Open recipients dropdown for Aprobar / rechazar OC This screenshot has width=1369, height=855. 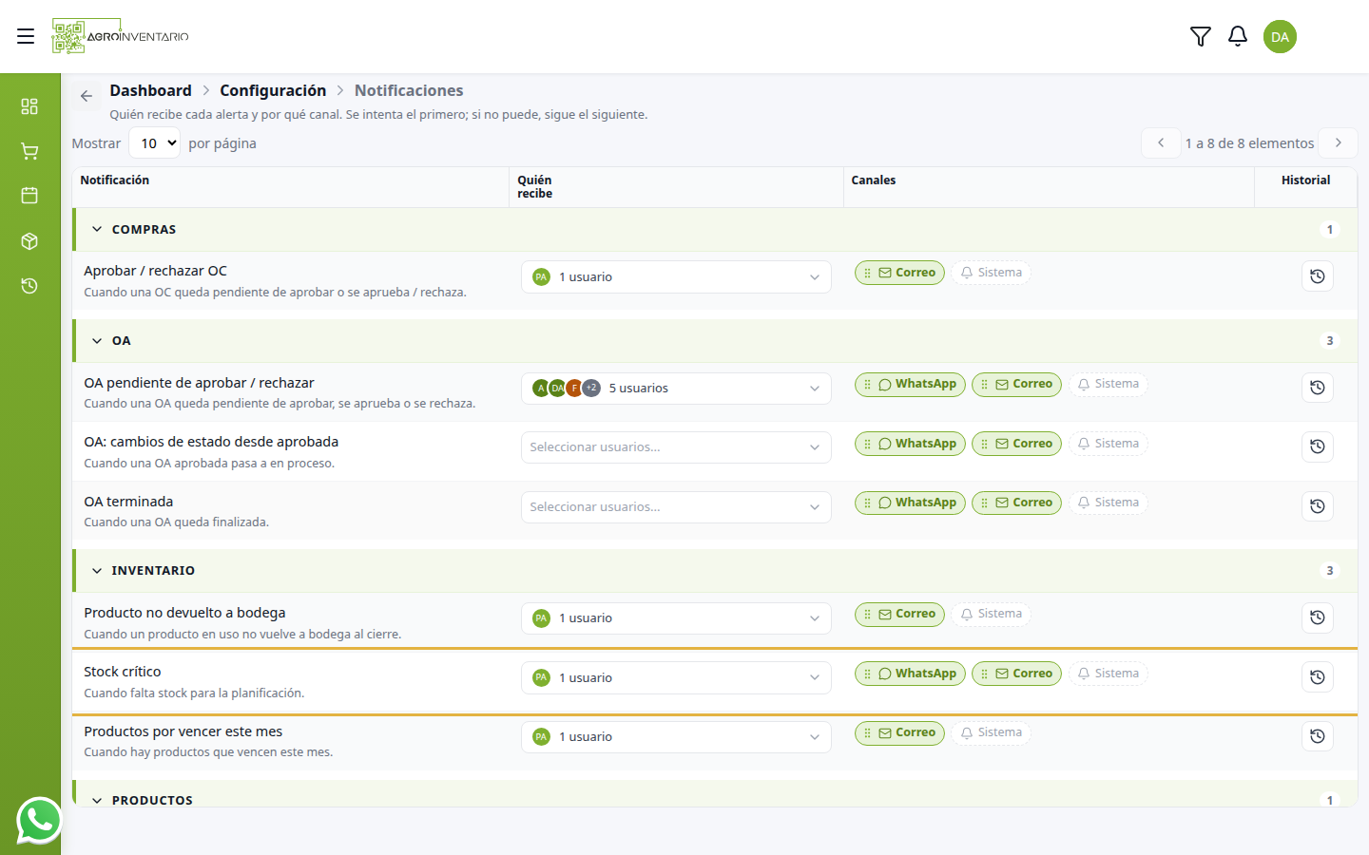point(676,277)
